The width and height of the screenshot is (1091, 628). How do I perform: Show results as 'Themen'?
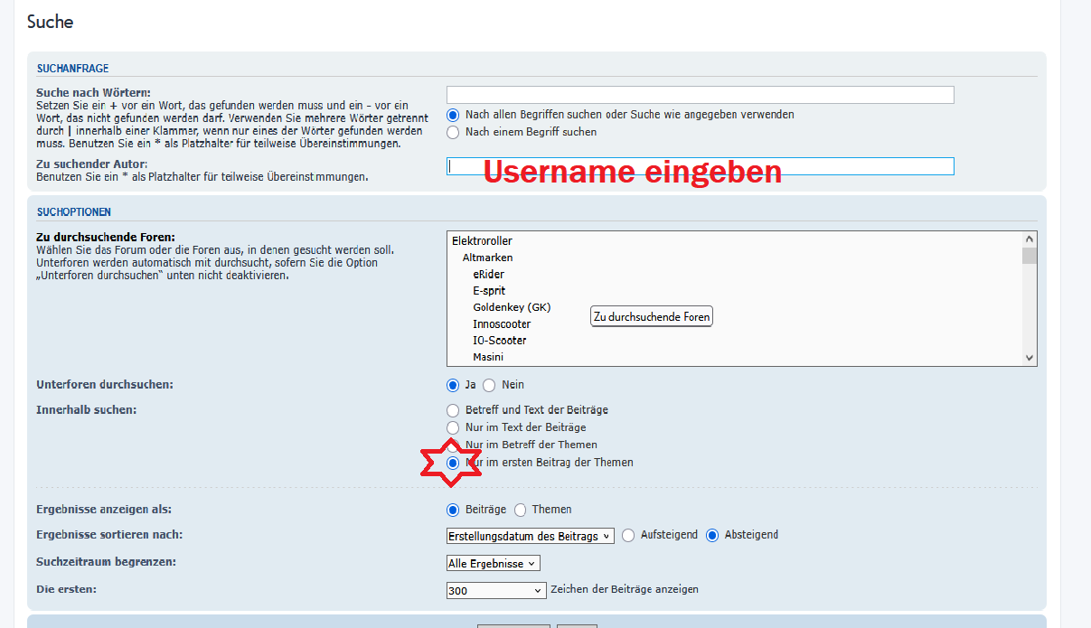[x=521, y=510]
